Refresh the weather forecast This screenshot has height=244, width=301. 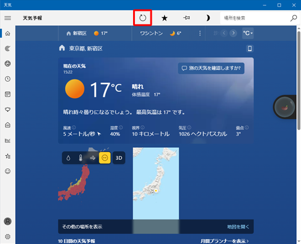click(x=143, y=18)
